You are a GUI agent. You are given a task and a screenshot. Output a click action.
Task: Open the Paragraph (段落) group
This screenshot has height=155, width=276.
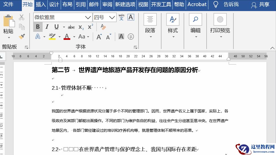(x=150, y=26)
